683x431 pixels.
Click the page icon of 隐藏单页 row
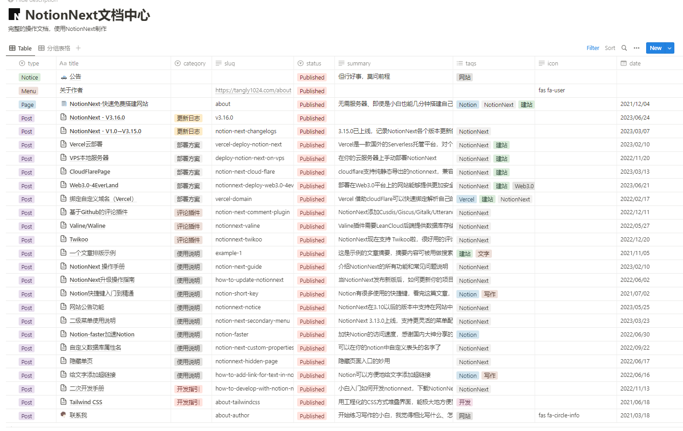pos(64,361)
